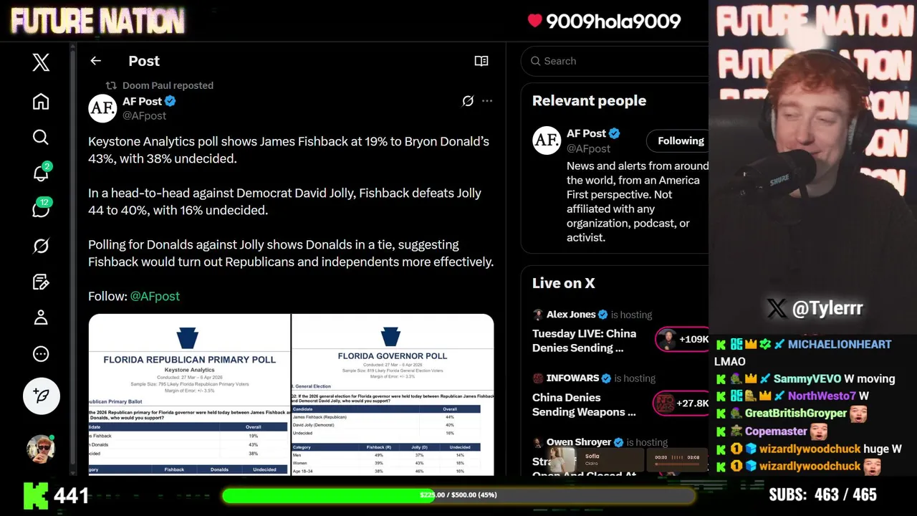Image resolution: width=917 pixels, height=516 pixels.
Task: Open Florida Governor Poll image
Action: click(393, 394)
